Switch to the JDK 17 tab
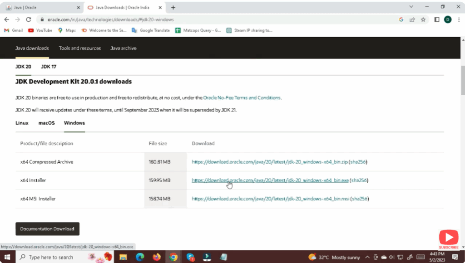 (x=49, y=66)
